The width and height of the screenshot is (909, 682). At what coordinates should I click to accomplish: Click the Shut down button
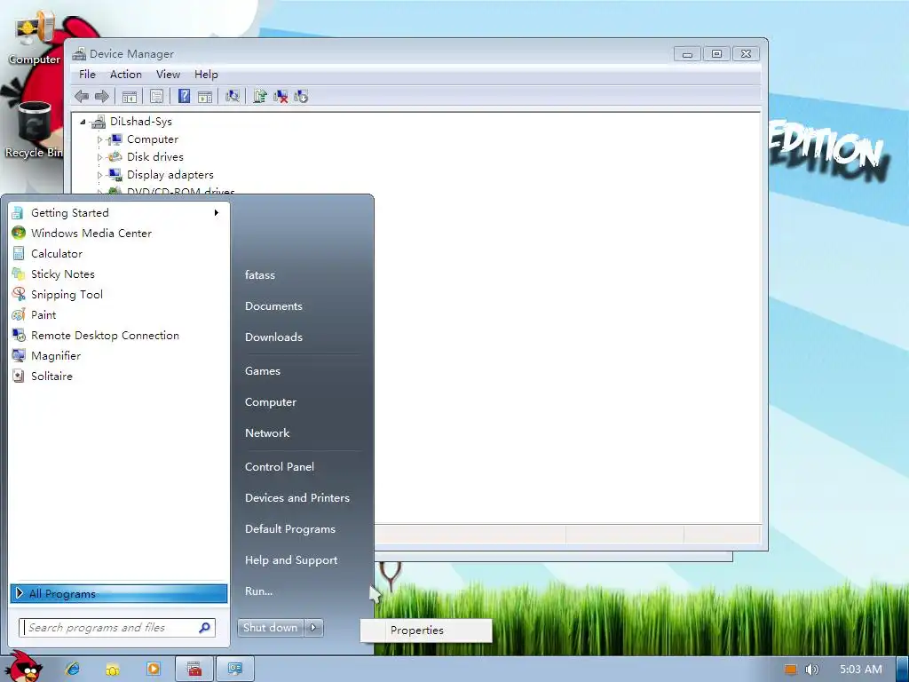tap(270, 628)
